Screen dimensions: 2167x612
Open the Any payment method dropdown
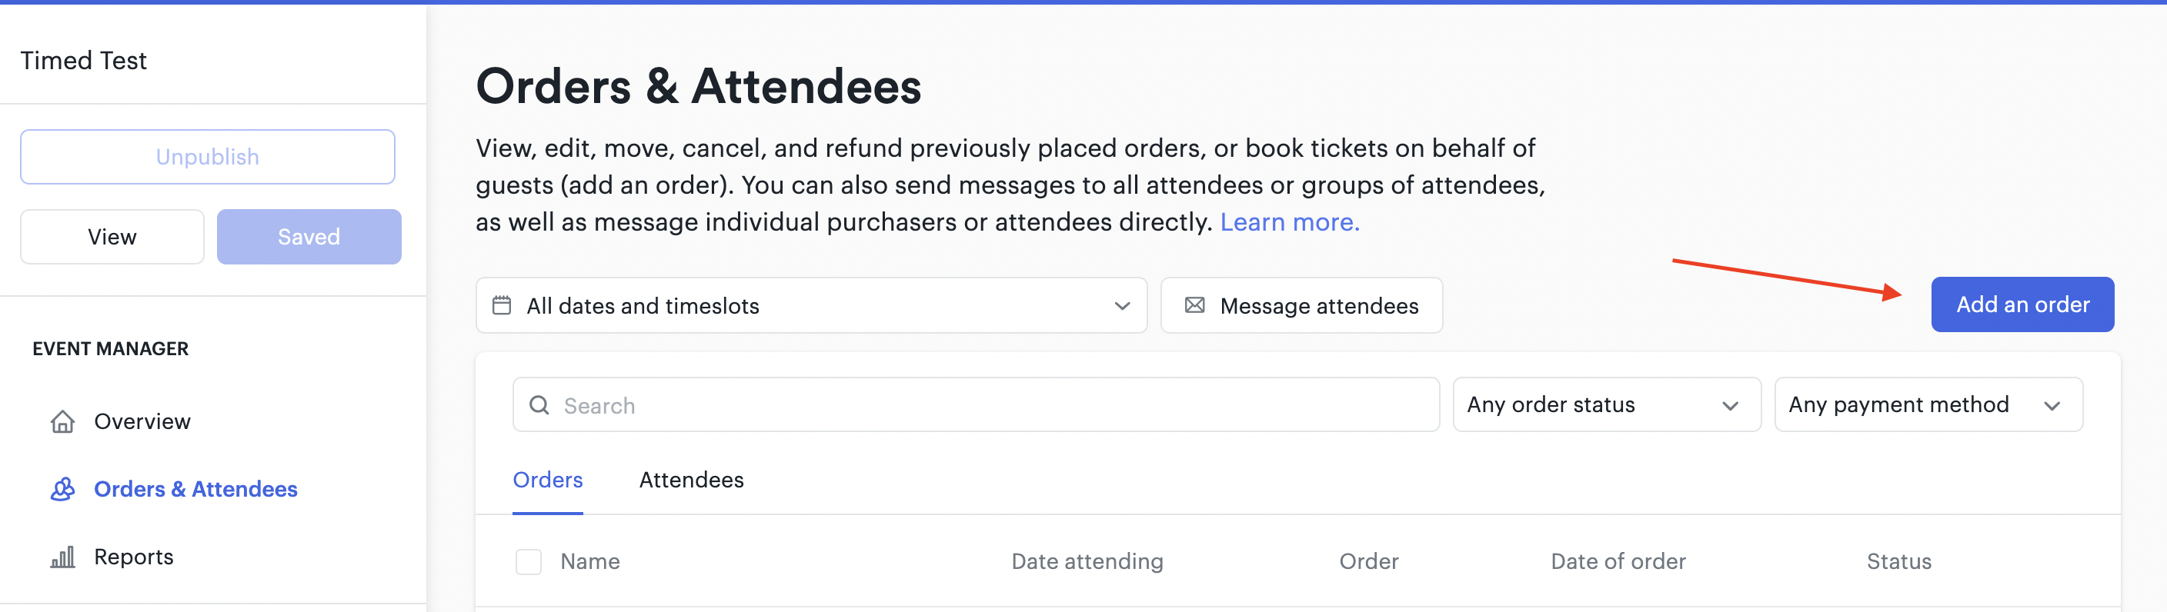[1928, 404]
